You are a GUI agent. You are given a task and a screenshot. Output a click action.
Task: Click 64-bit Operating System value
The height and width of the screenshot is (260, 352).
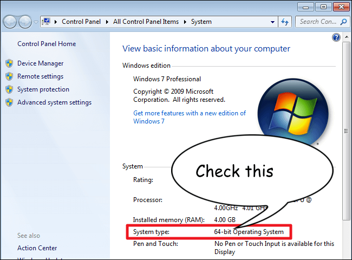(249, 232)
